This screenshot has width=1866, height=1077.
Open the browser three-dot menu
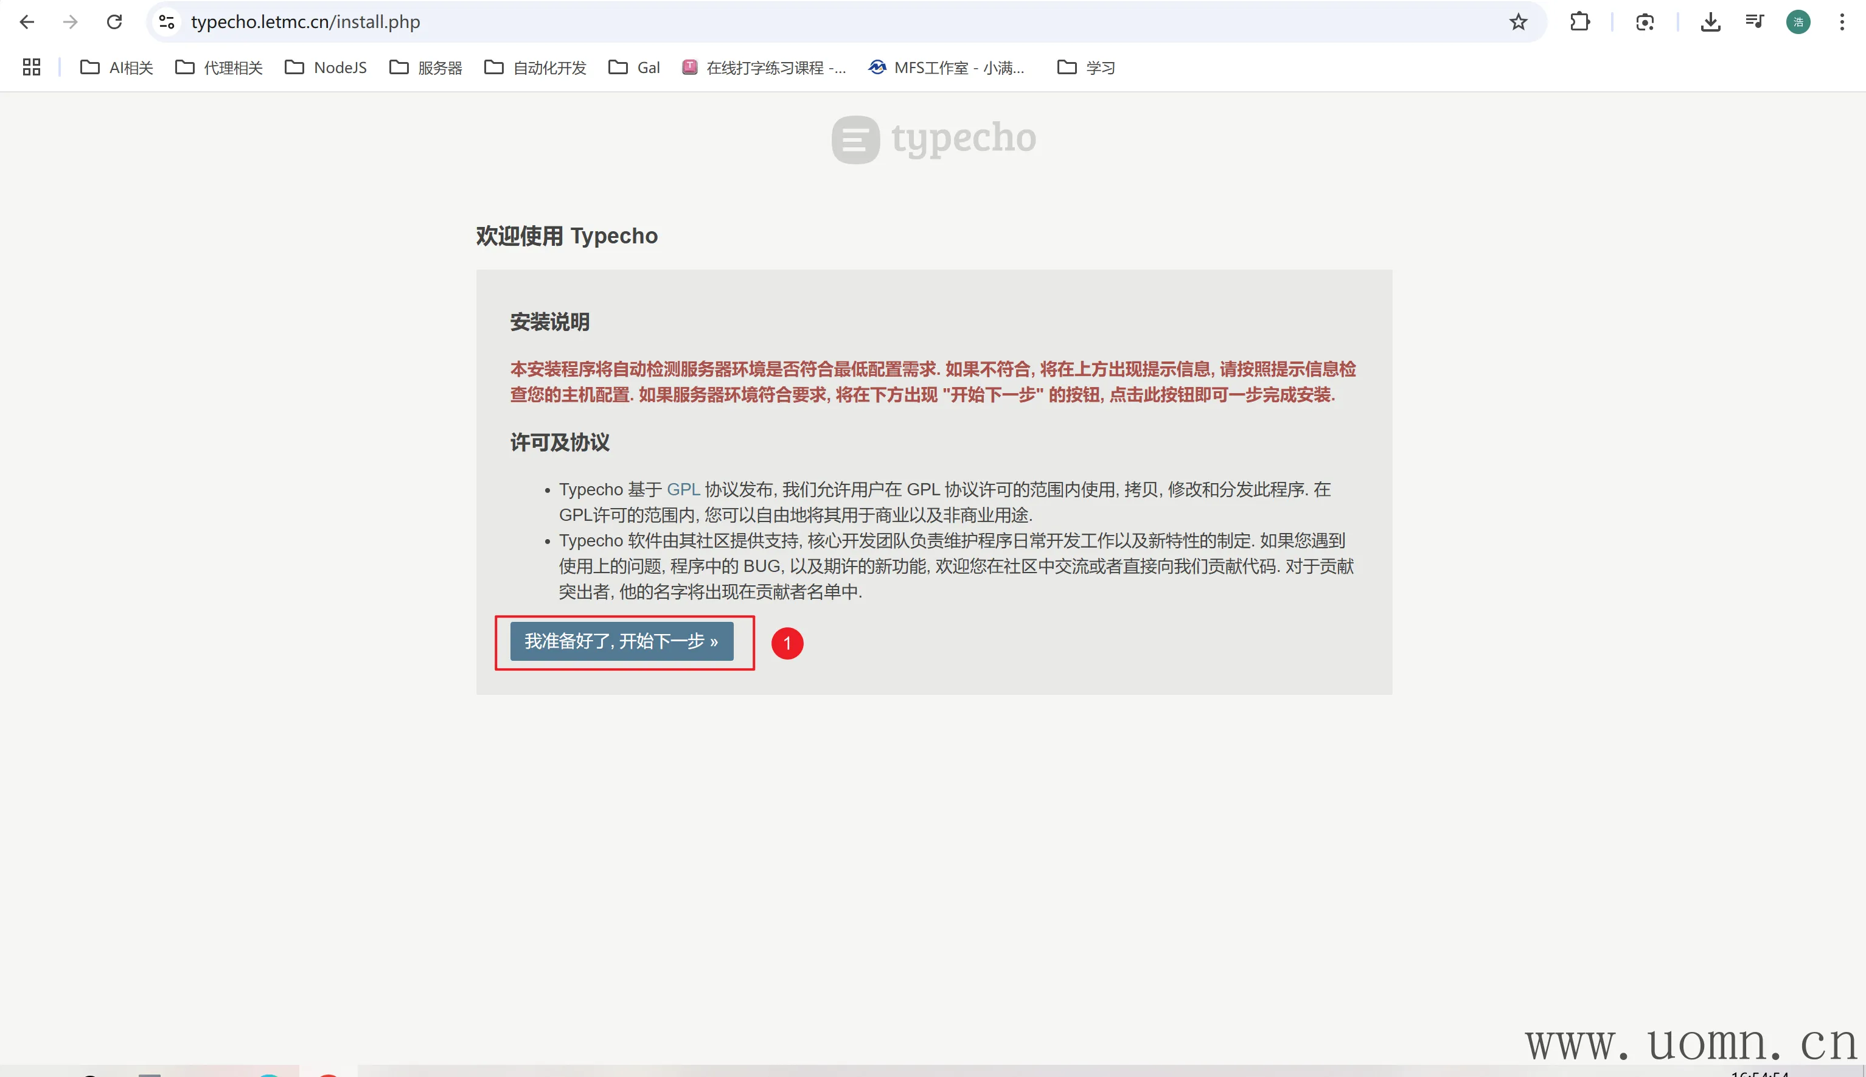click(1842, 22)
